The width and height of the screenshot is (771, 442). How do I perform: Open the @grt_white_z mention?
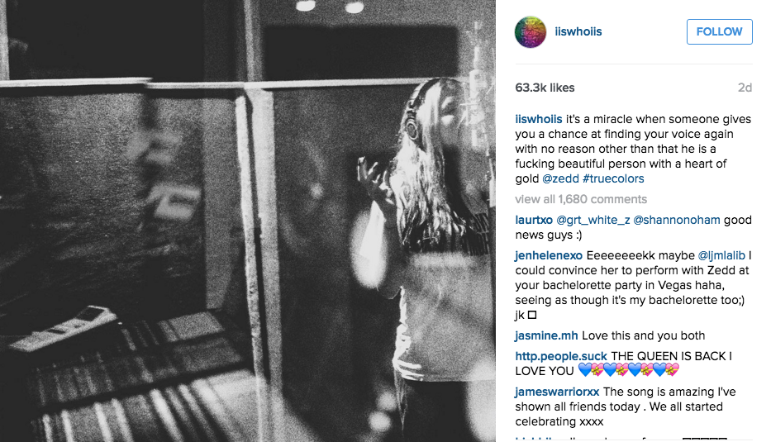tap(593, 220)
